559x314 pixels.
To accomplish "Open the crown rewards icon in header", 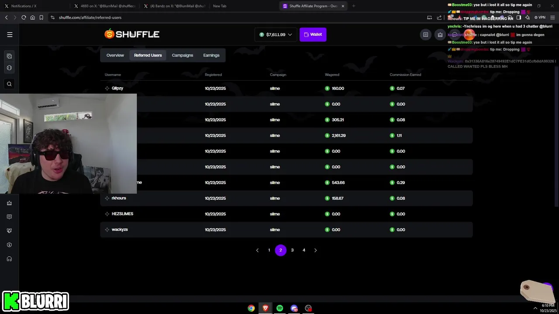I will click(x=440, y=34).
